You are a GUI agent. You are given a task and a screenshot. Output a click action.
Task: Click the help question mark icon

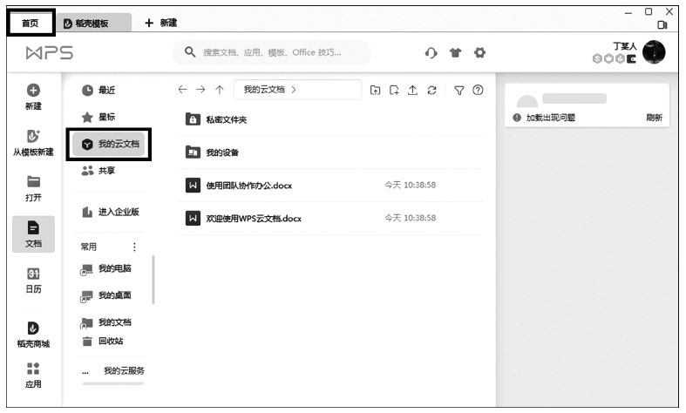tap(478, 90)
